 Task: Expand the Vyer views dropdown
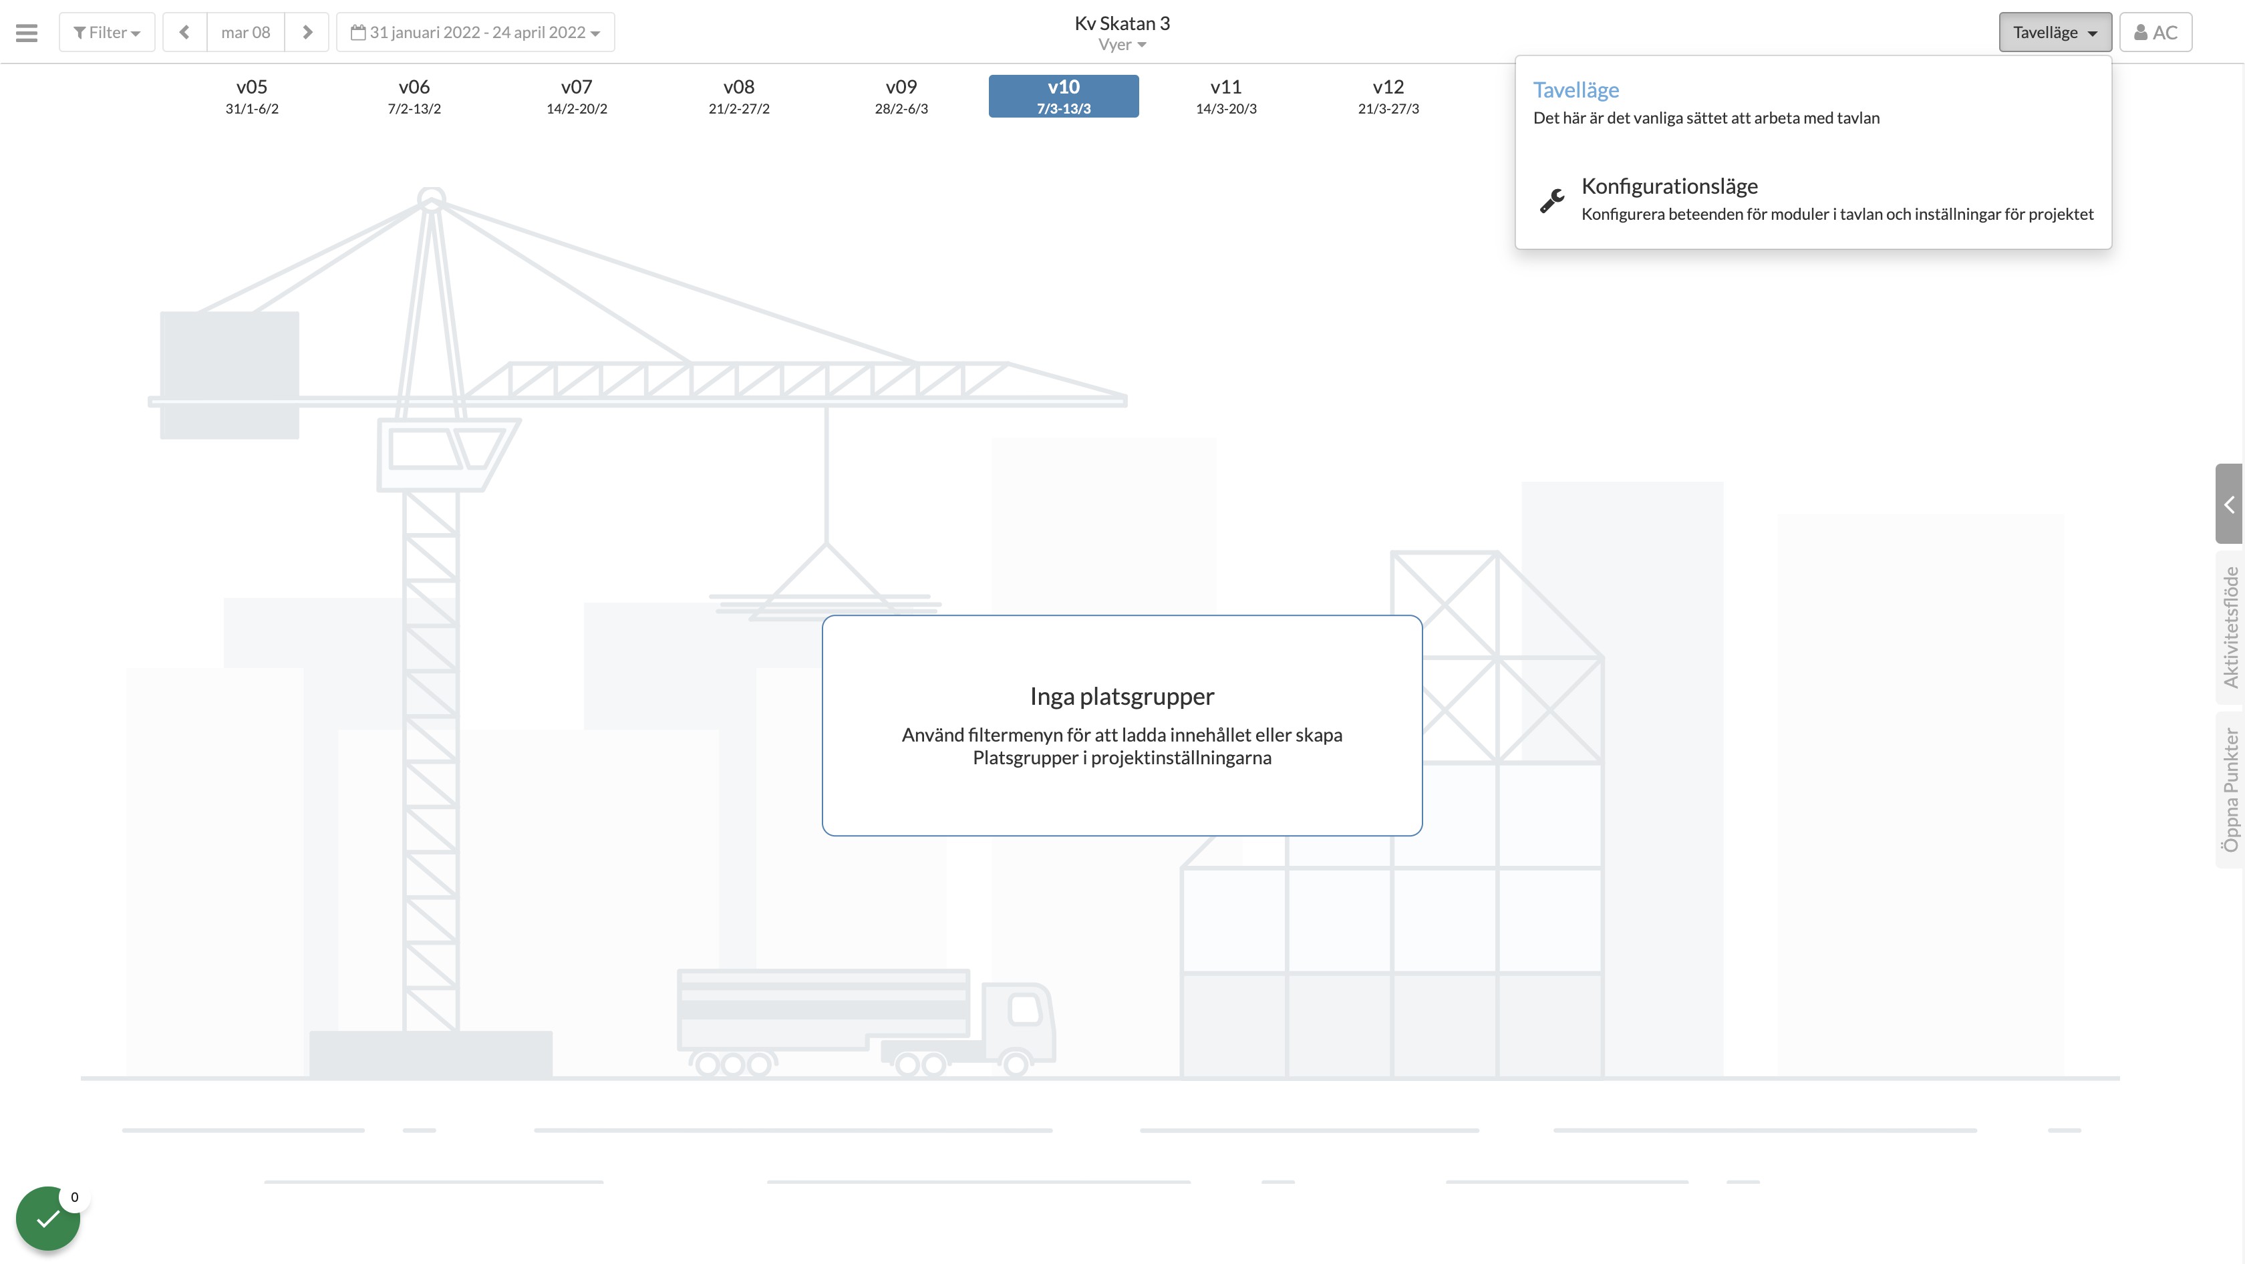(x=1122, y=45)
